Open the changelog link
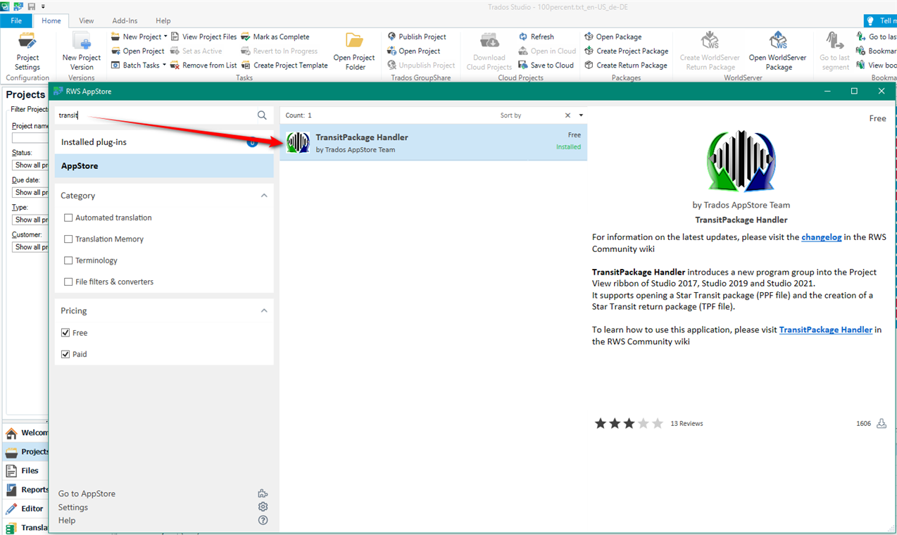The width and height of the screenshot is (897, 535). pyautogui.click(x=822, y=237)
